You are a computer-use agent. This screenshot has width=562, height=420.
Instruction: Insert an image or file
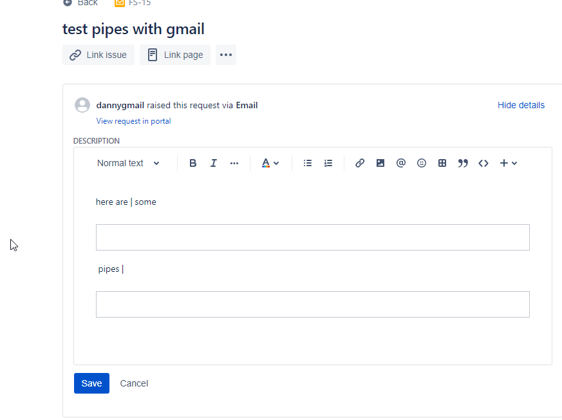380,163
